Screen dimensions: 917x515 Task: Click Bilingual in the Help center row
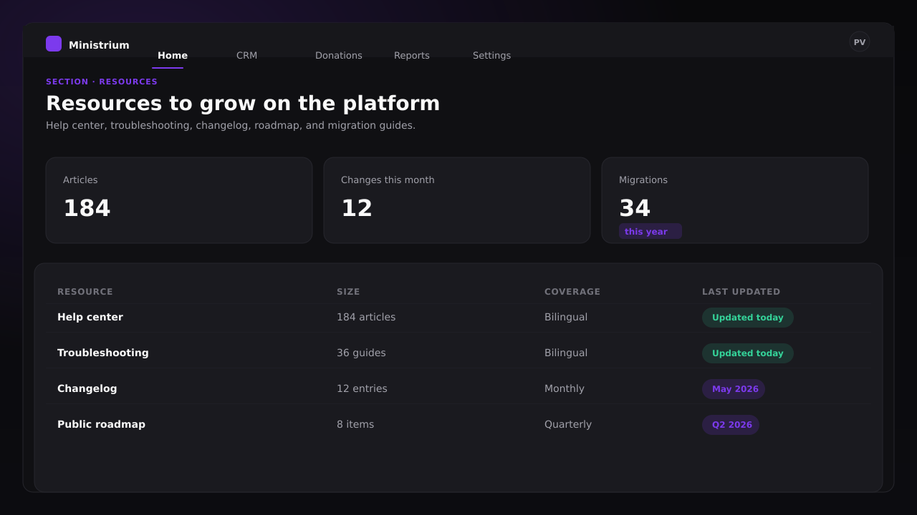tap(566, 317)
